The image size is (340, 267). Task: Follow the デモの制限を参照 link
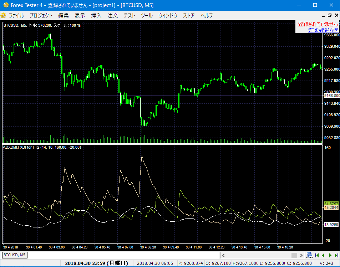[x=323, y=30]
